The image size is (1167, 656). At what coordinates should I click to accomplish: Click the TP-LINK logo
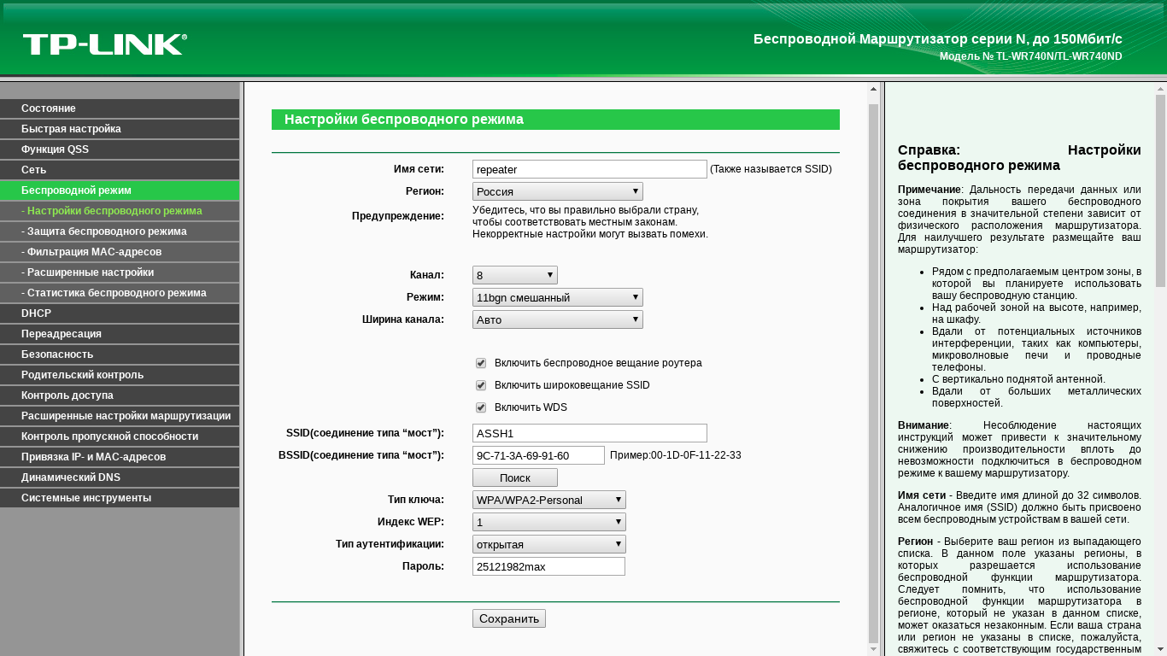pos(105,44)
